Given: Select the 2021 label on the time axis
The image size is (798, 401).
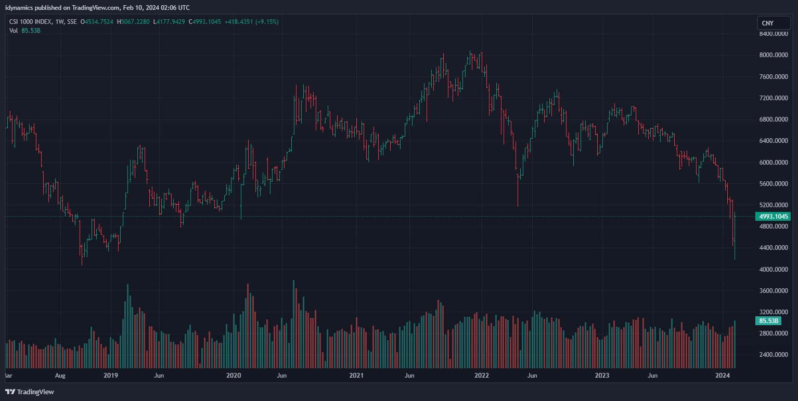Looking at the screenshot, I should pos(356,375).
